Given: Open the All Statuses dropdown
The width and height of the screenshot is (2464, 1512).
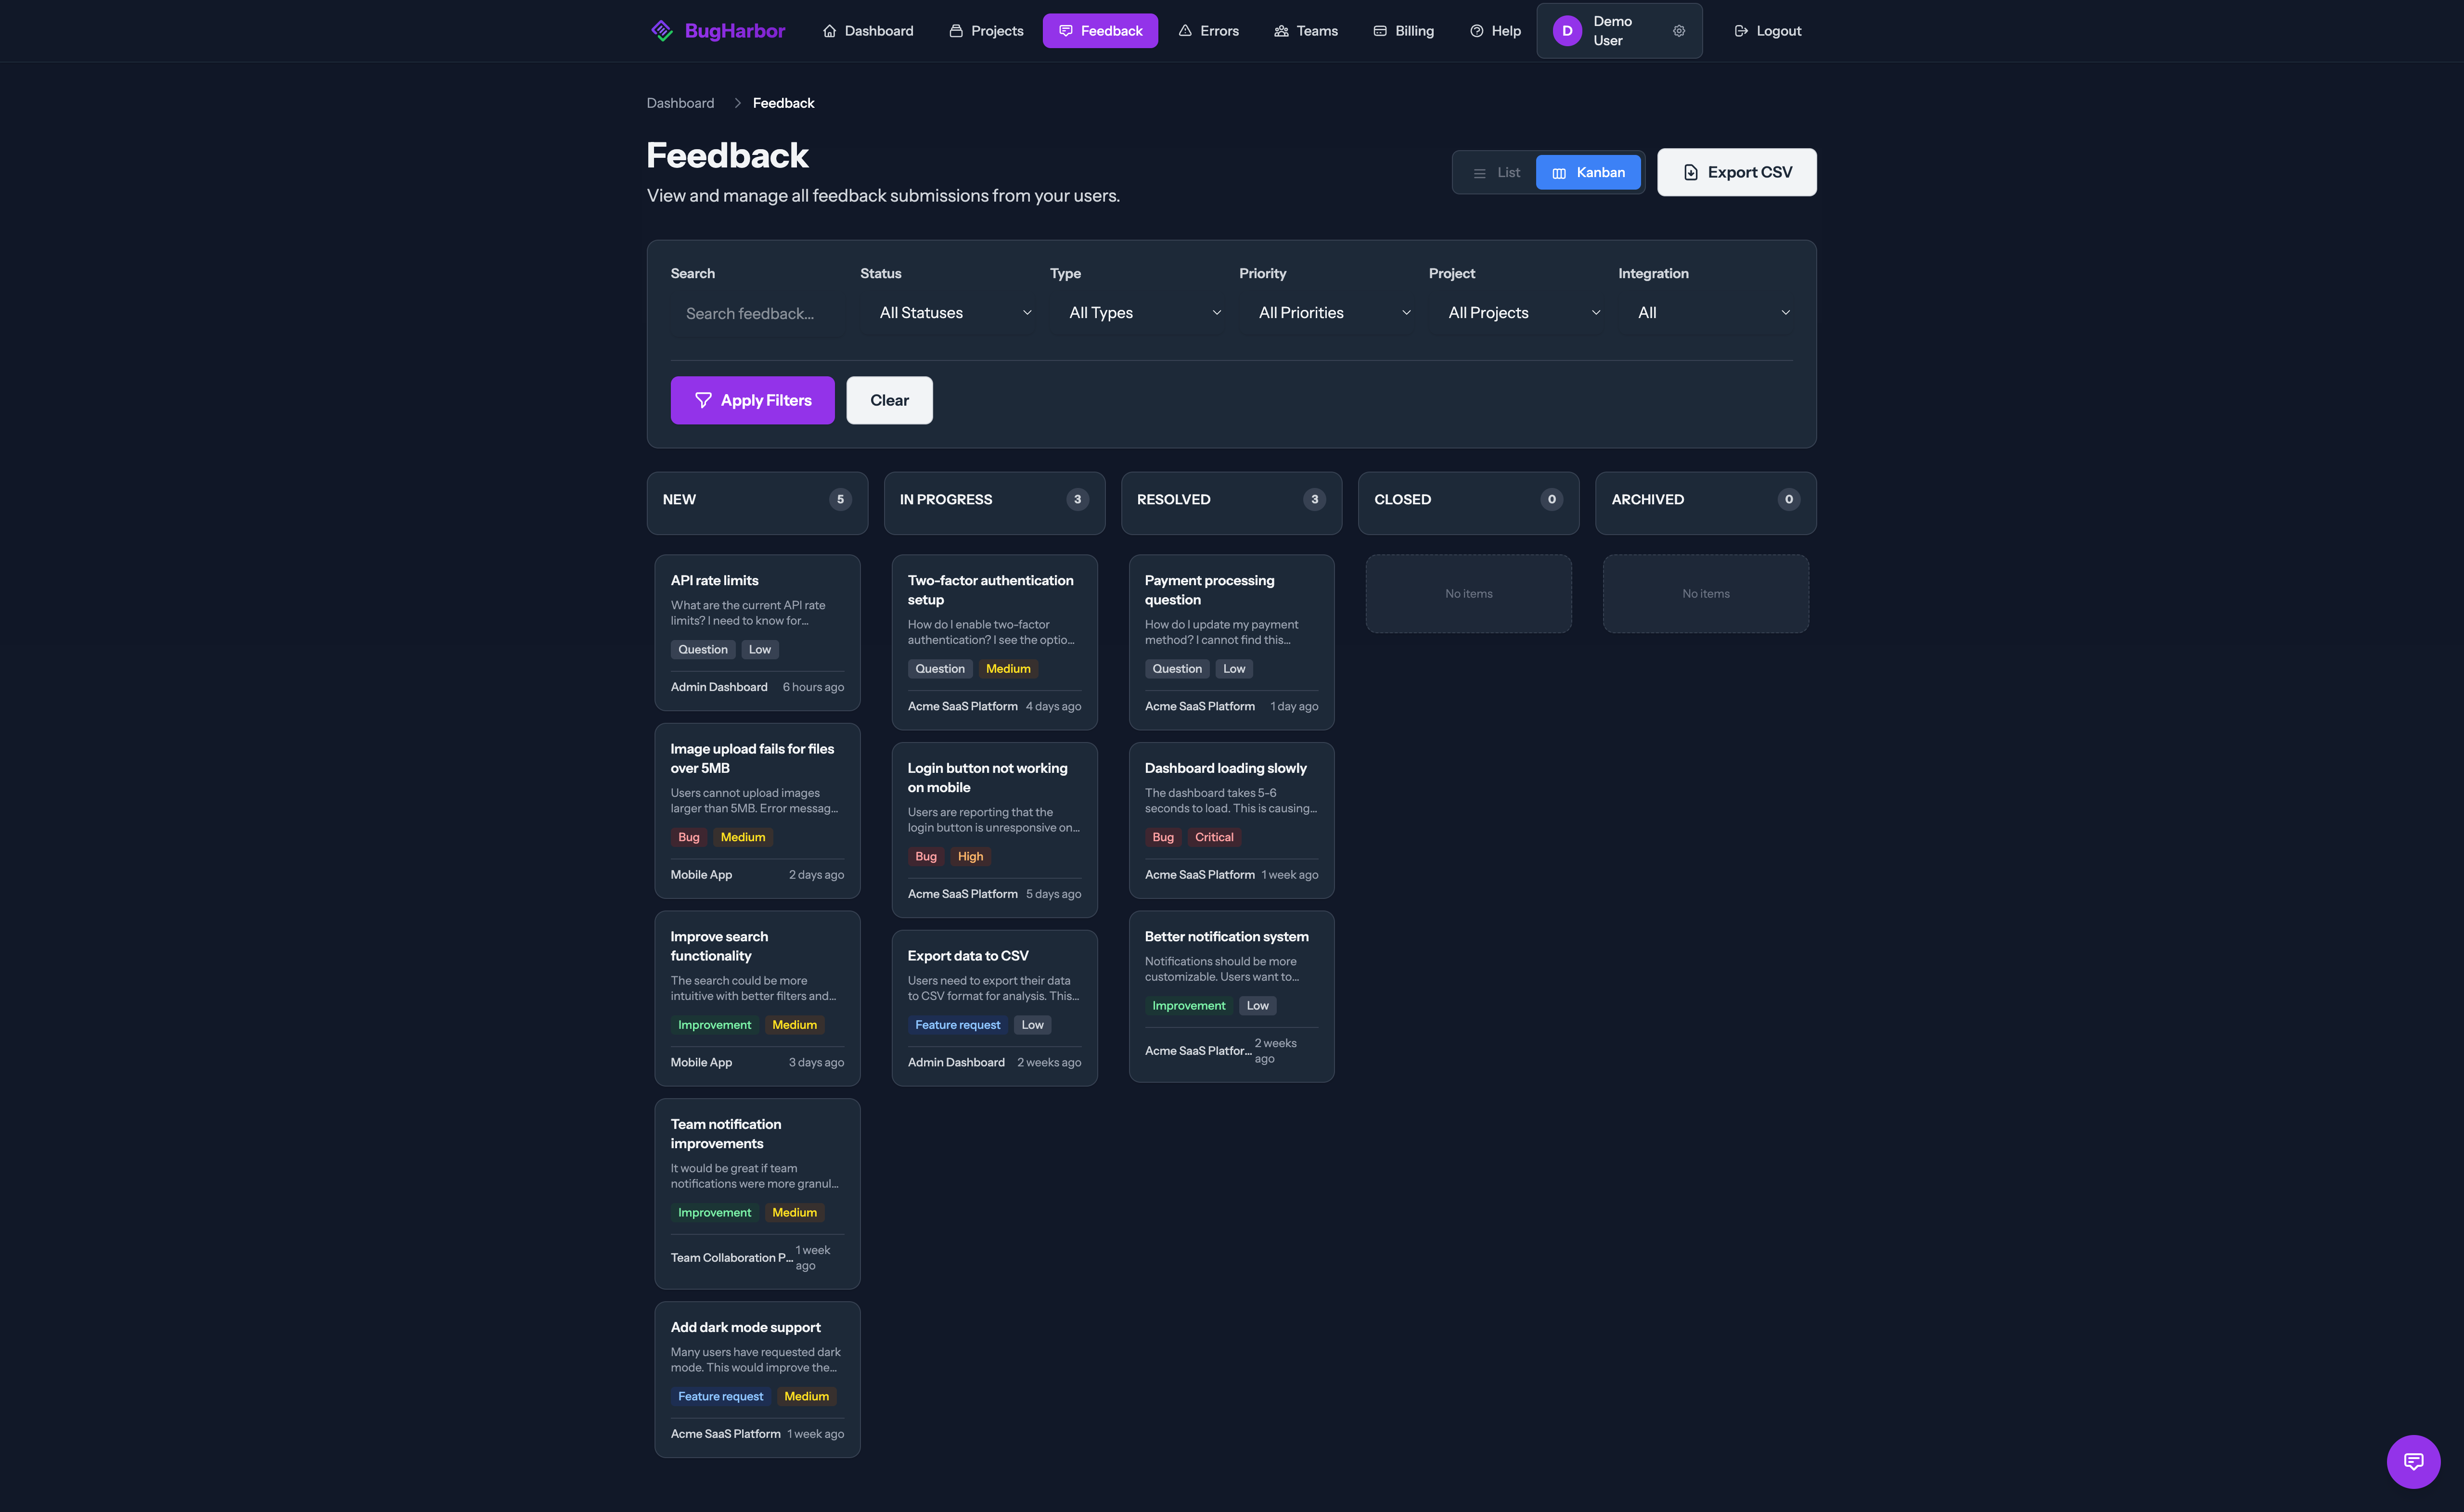Looking at the screenshot, I should 950,313.
